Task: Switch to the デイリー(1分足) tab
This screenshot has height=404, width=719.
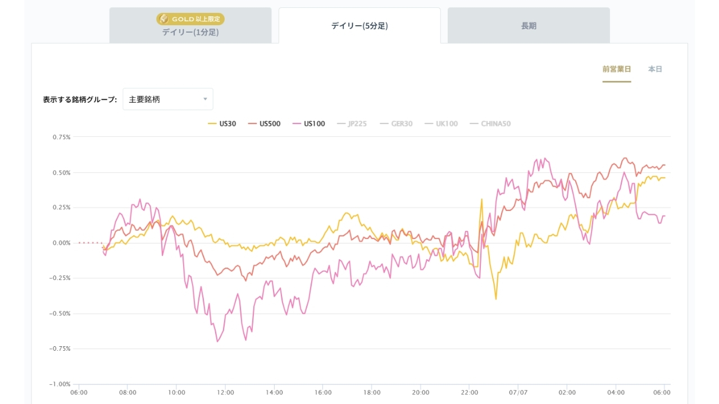Action: (190, 26)
